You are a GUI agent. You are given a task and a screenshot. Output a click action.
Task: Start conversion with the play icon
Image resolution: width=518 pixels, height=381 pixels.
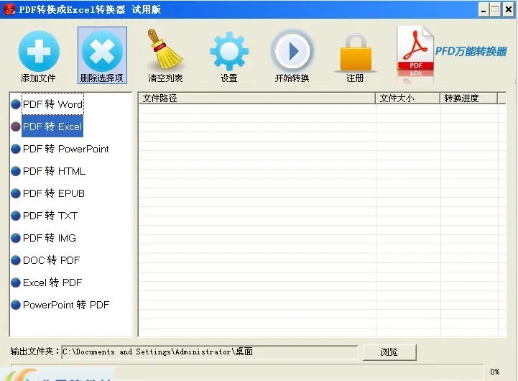point(292,51)
